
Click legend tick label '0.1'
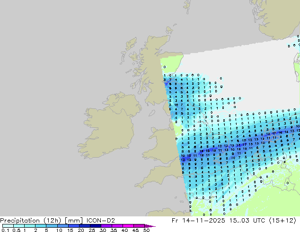(5, 230)
